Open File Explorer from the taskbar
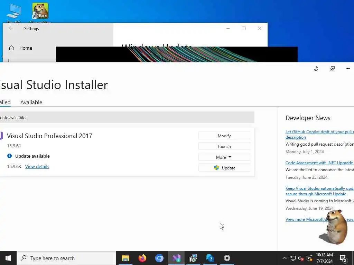The width and height of the screenshot is (354, 265). tap(125, 258)
